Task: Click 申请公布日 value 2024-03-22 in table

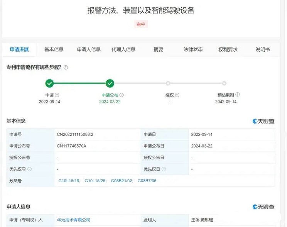Action: coord(202,146)
